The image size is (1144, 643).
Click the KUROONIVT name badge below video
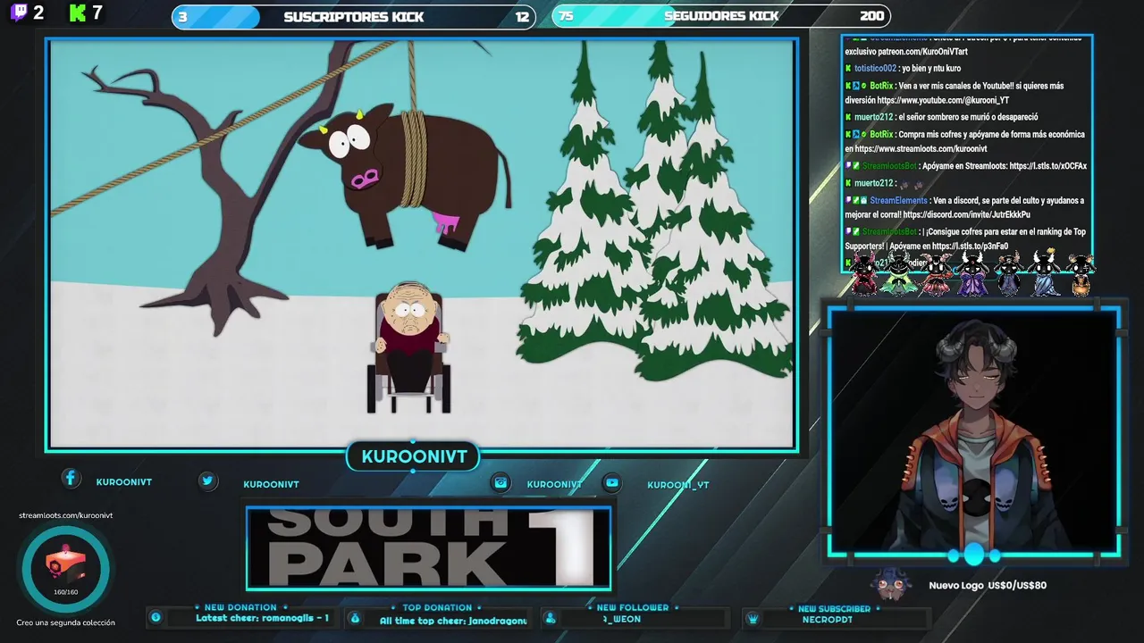[x=414, y=457]
